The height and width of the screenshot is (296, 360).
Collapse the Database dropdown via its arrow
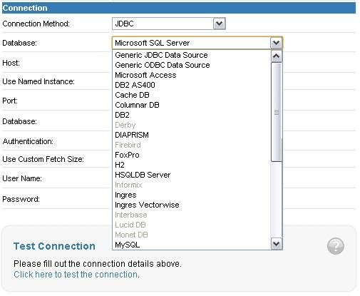tap(276, 43)
